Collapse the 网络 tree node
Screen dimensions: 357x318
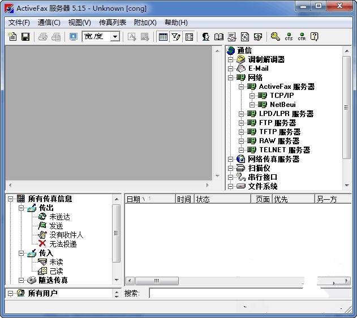(230, 78)
